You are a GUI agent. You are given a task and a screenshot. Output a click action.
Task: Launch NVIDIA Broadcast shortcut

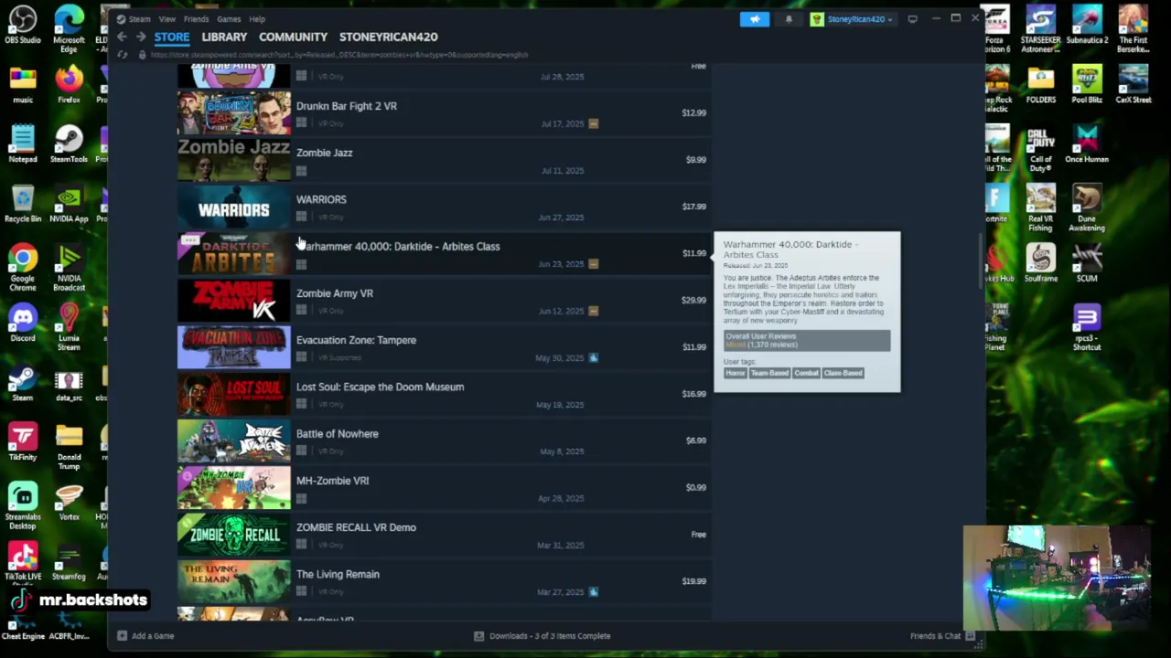[x=69, y=268]
